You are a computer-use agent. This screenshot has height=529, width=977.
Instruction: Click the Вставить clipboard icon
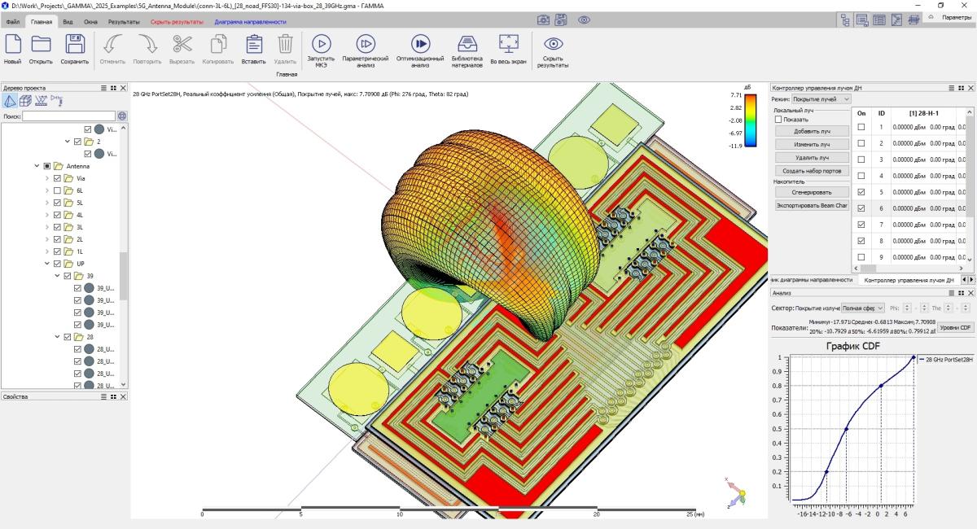(x=253, y=44)
